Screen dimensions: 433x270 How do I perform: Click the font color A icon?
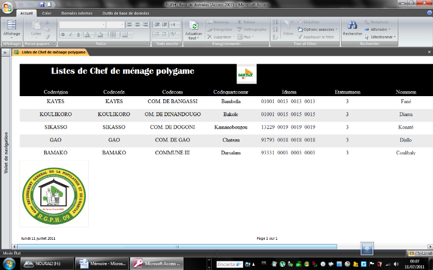(88, 35)
